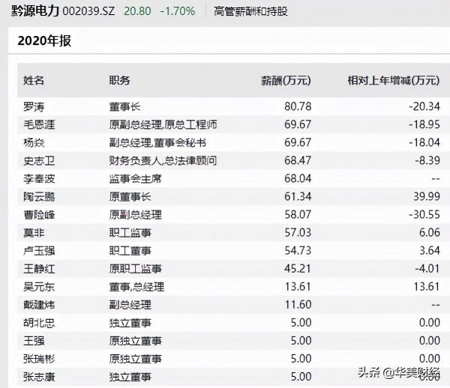This screenshot has height=388, width=450.
Task: Select the name 史志卫
Action: 39,161
